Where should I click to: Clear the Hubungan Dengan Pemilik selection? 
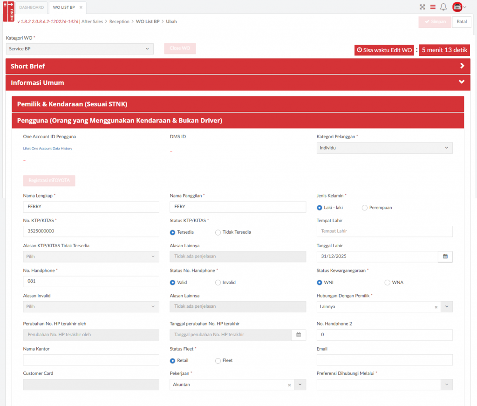point(436,307)
